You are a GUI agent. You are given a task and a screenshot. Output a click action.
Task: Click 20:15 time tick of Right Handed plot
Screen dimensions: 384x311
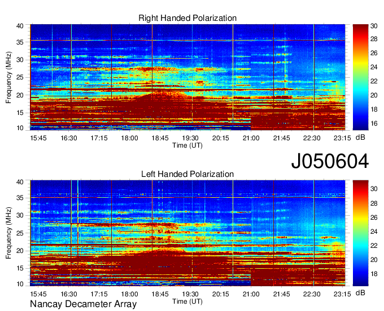coord(221,138)
